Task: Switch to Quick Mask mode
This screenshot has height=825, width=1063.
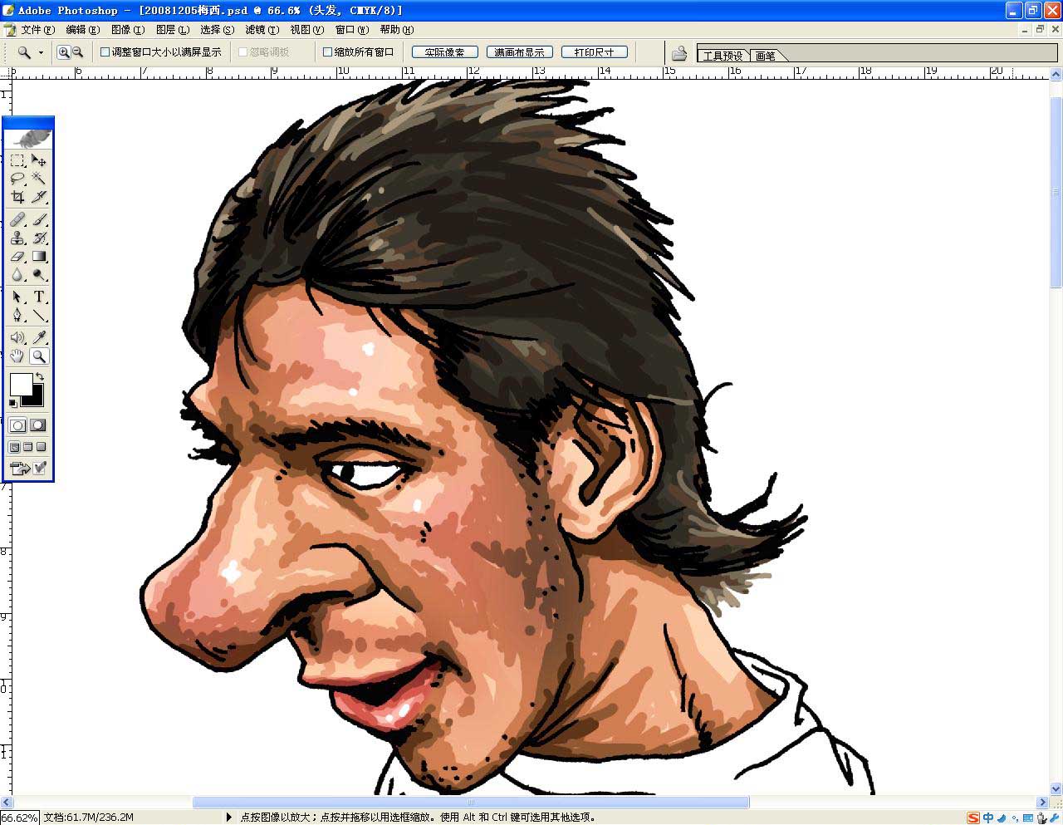Action: click(38, 425)
